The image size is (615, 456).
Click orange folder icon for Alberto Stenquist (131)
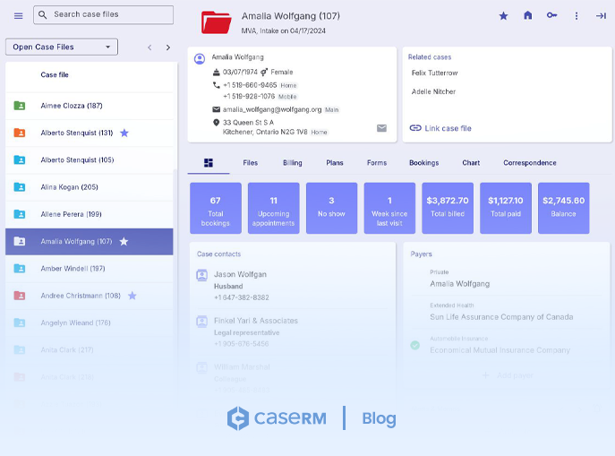(x=20, y=133)
